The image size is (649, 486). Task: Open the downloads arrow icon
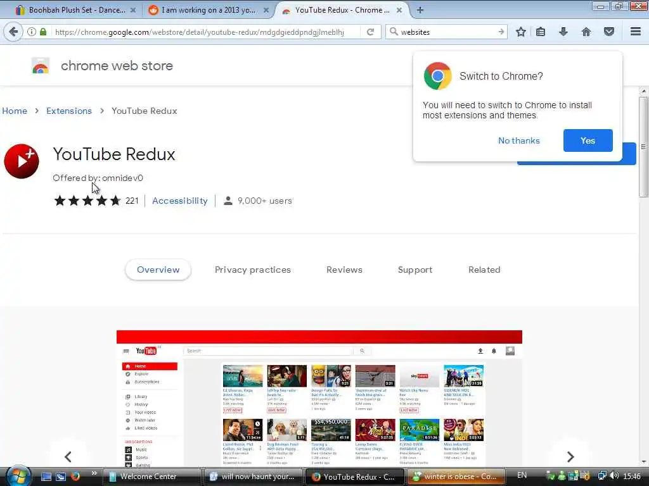point(563,32)
